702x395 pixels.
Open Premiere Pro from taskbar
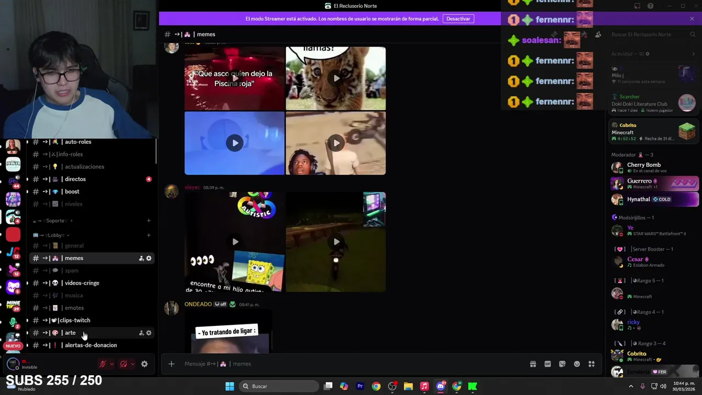360,386
